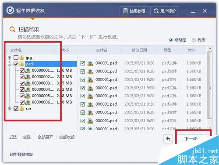Minimize the 超牛数据恢复 window

click(x=193, y=12)
